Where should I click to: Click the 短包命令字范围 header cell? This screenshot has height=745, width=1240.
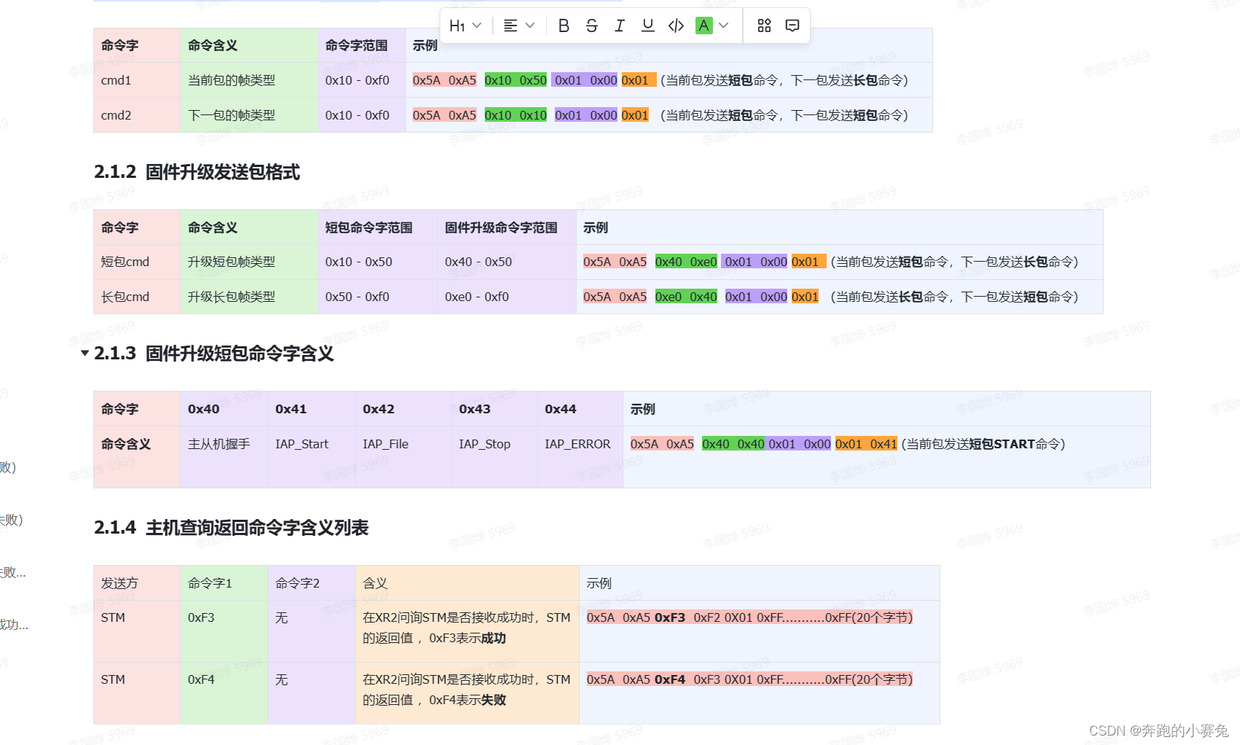[x=378, y=227]
